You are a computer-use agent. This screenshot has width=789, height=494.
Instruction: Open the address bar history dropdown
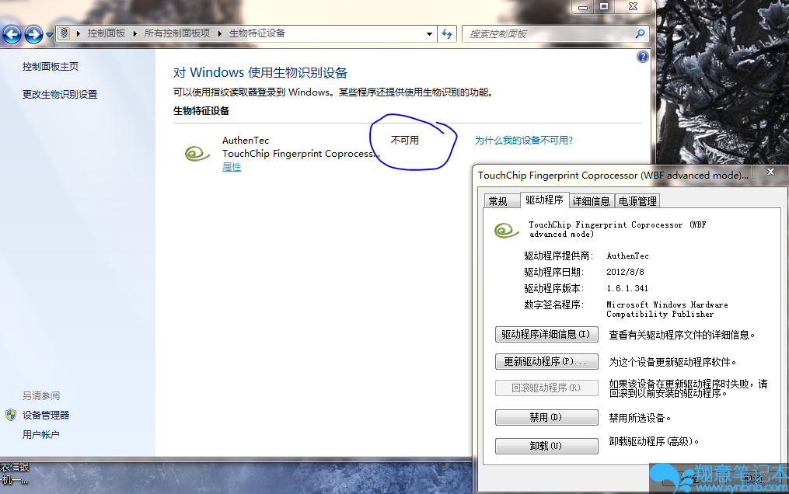pyautogui.click(x=429, y=33)
